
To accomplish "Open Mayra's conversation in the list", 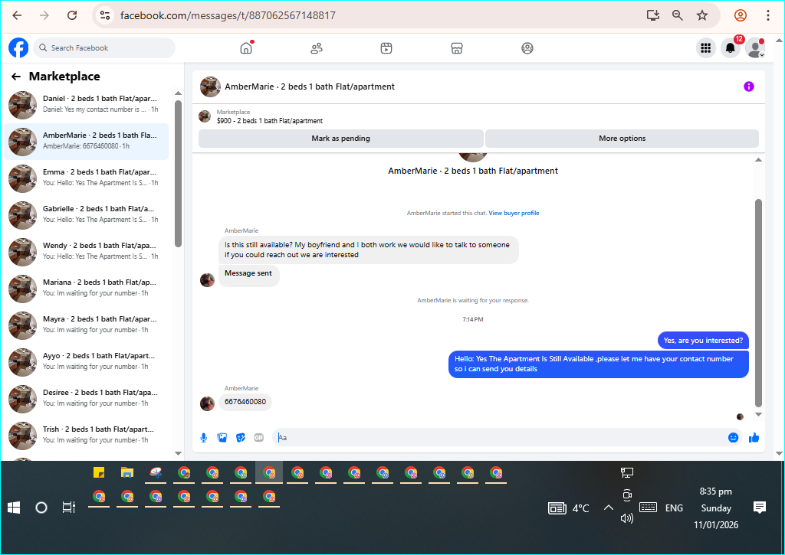I will 86,325.
